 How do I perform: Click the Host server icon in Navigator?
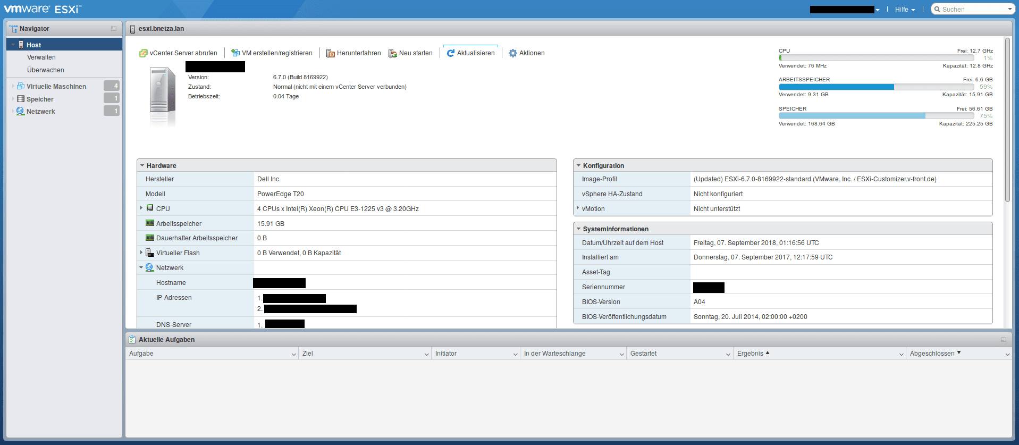click(x=21, y=45)
